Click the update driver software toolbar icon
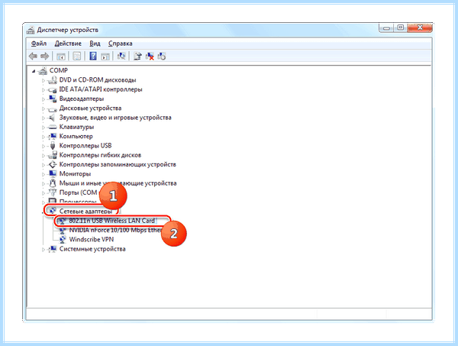458x346 pixels. coord(137,56)
